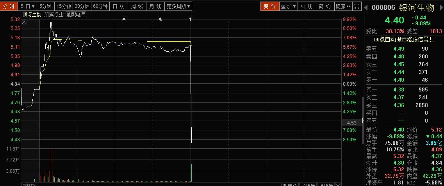Click the 跌停 4.36 limit-down price
Viewport: 444px width, 186px height.
(x=437, y=169)
